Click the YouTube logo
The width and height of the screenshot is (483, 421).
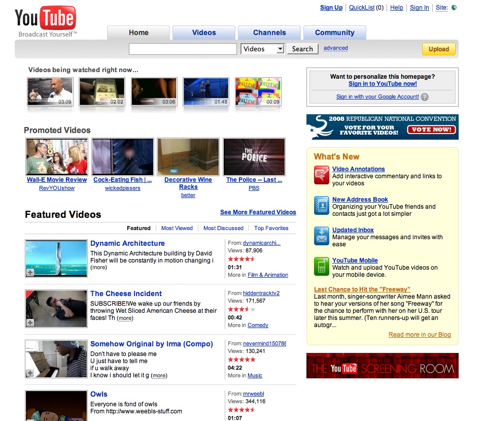click(x=46, y=22)
